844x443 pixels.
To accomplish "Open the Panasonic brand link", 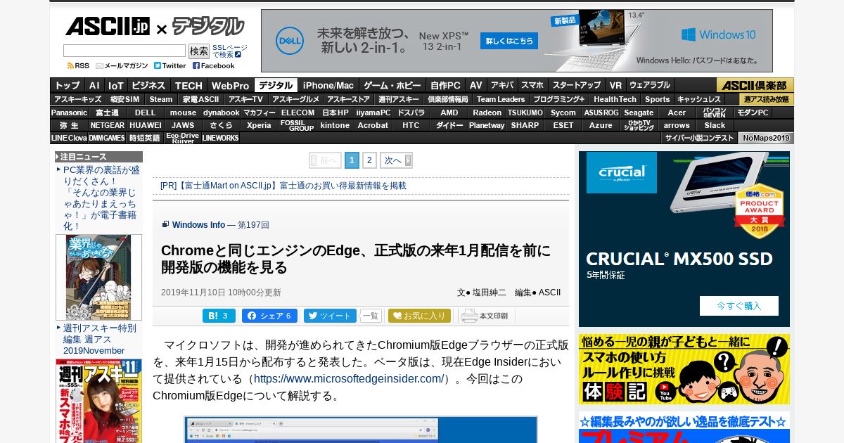I will 69,113.
